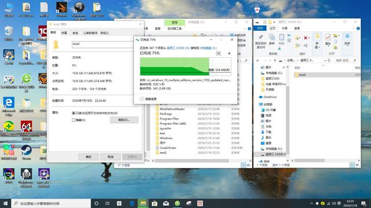The image size is (371, 208).
Task: Collapse copy dialog to brief info
Action: [148, 99]
